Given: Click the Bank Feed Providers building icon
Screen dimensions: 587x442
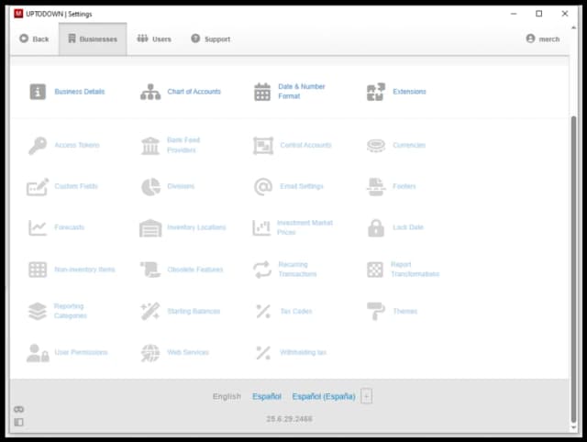Looking at the screenshot, I should pos(150,145).
